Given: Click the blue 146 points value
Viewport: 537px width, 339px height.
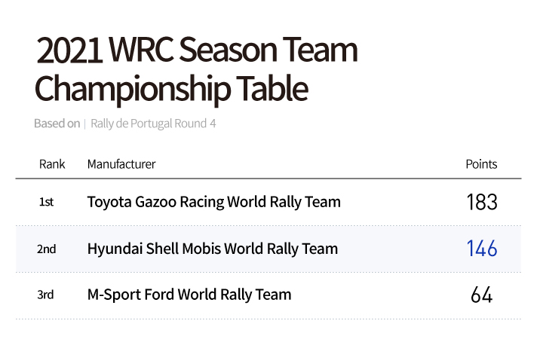Looking at the screenshot, I should pyautogui.click(x=481, y=249).
